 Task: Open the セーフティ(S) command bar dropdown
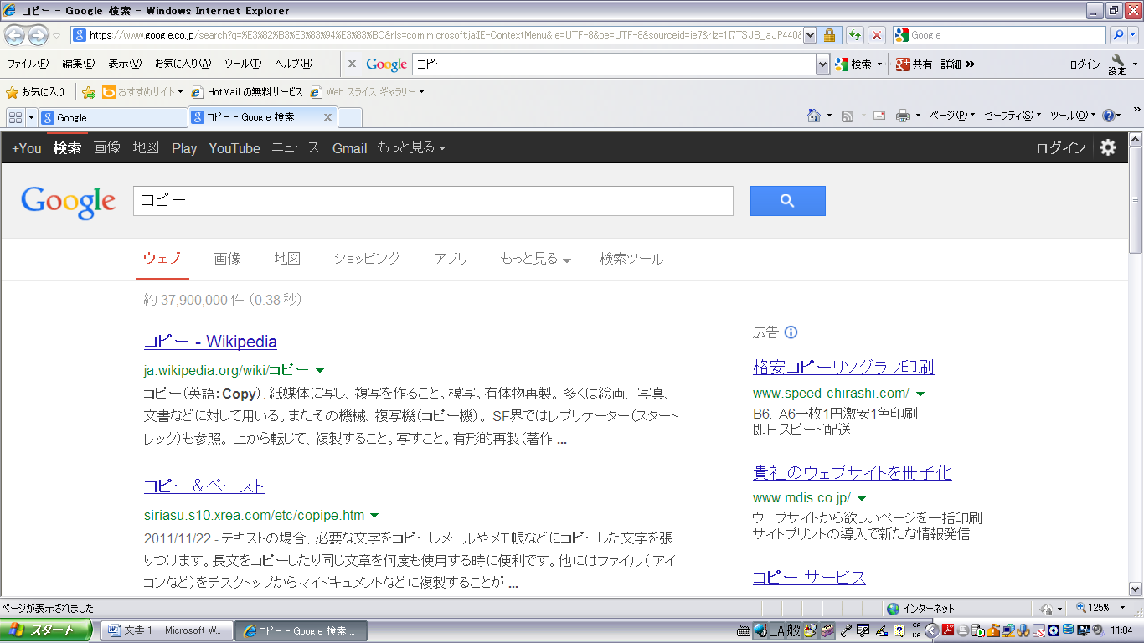tap(1013, 116)
